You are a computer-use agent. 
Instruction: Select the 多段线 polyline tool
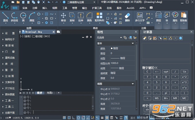pos(14,17)
